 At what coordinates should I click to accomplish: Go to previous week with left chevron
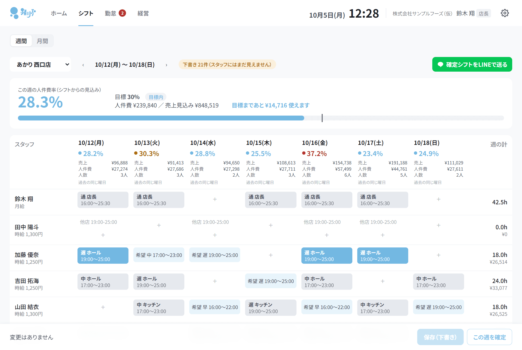click(83, 65)
